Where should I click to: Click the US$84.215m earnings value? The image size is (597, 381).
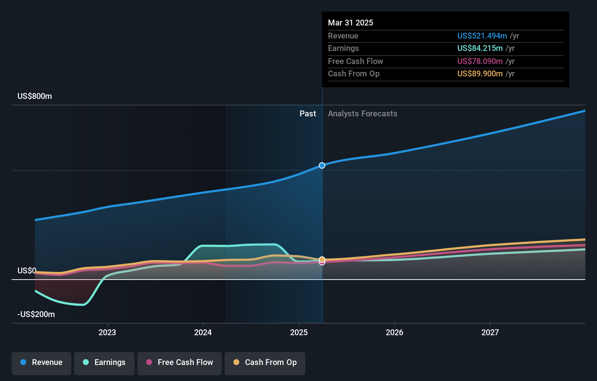pos(480,48)
